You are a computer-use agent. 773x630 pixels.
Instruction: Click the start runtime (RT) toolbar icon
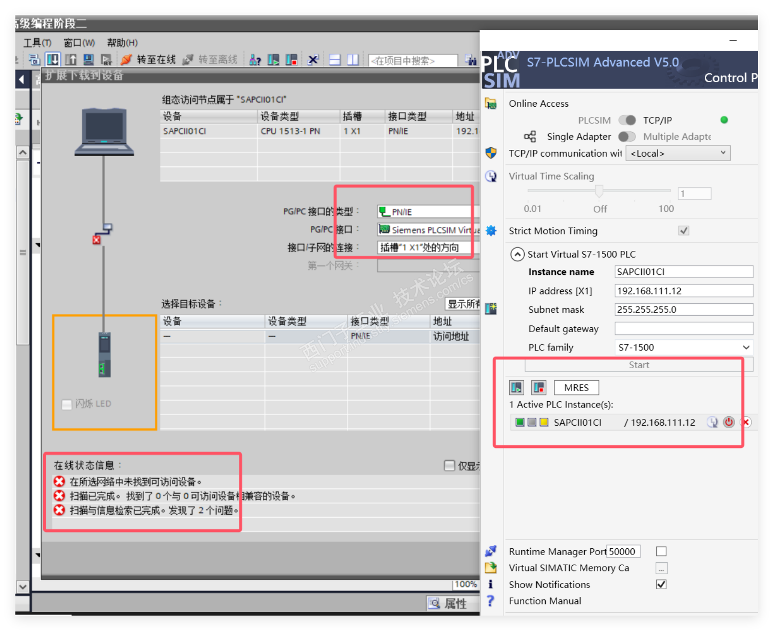[x=106, y=60]
